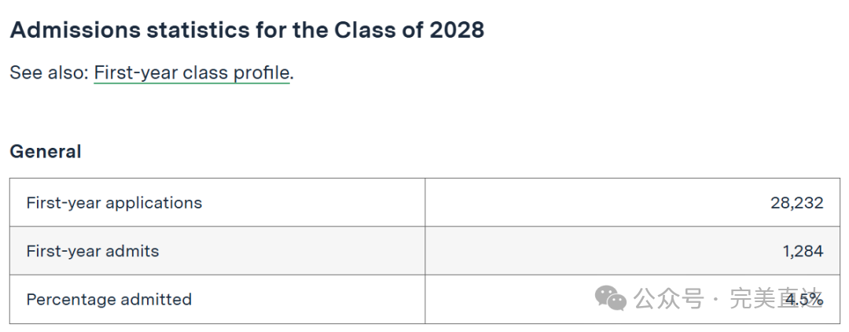Viewport: 849px width, 332px height.
Task: Open the First-year class profile link
Action: coord(193,72)
